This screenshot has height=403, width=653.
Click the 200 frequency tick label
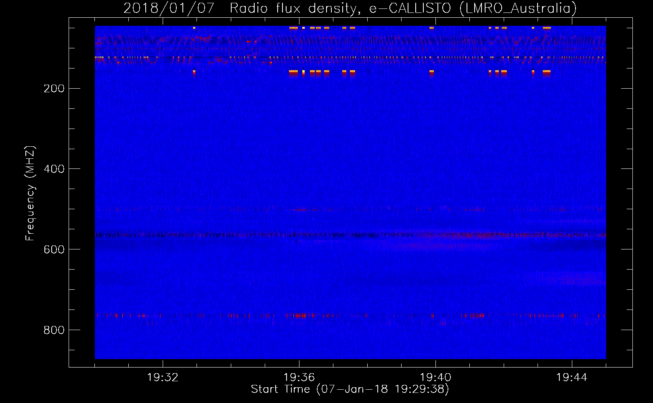[54, 89]
